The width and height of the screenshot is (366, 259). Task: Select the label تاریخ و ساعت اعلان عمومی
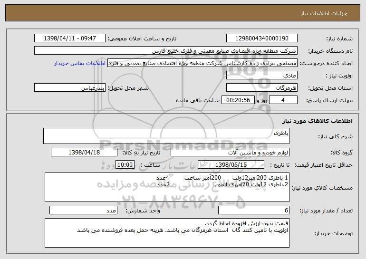(x=142, y=38)
